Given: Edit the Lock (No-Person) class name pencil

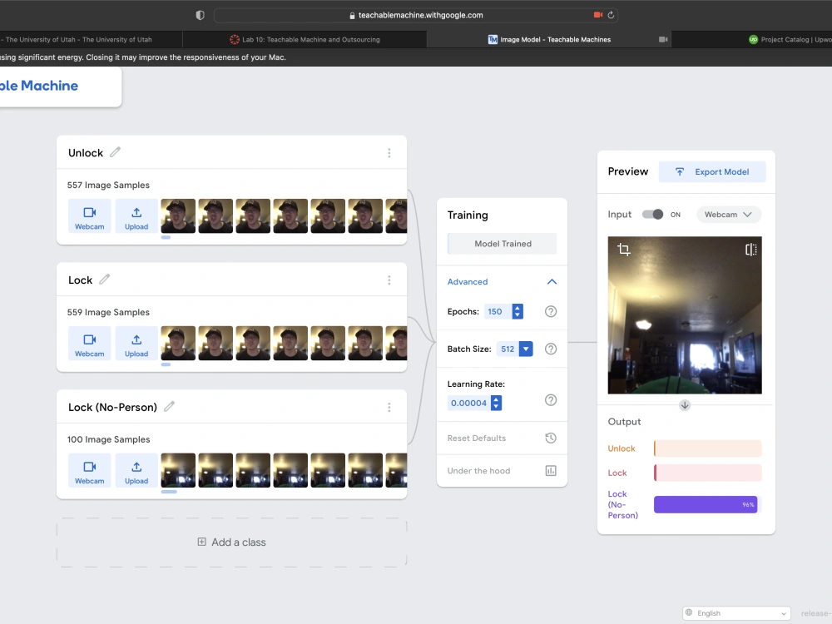Looking at the screenshot, I should [169, 407].
